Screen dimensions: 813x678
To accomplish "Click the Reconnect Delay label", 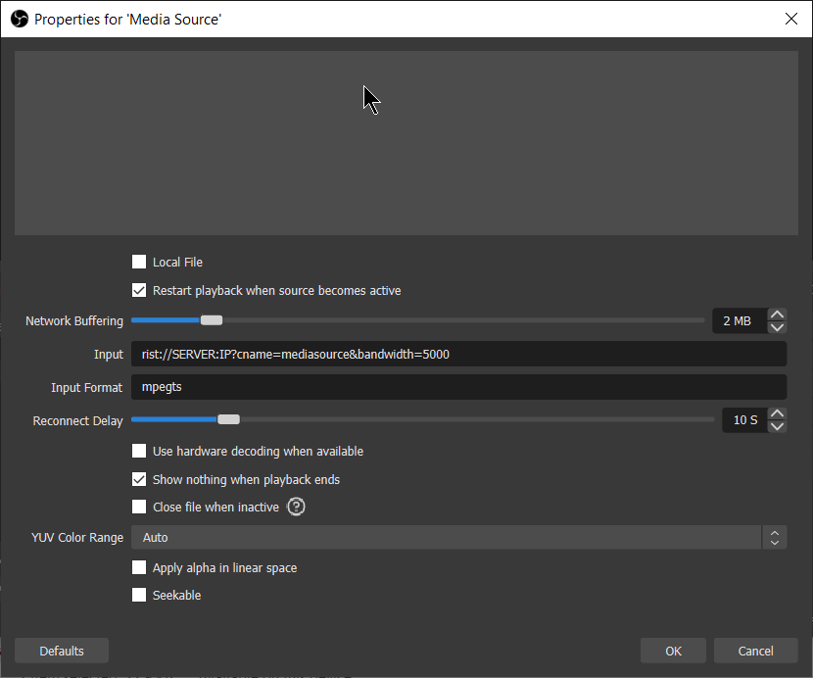I will [x=77, y=420].
